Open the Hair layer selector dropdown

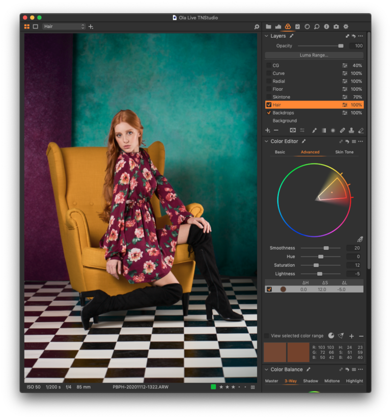pos(64,27)
